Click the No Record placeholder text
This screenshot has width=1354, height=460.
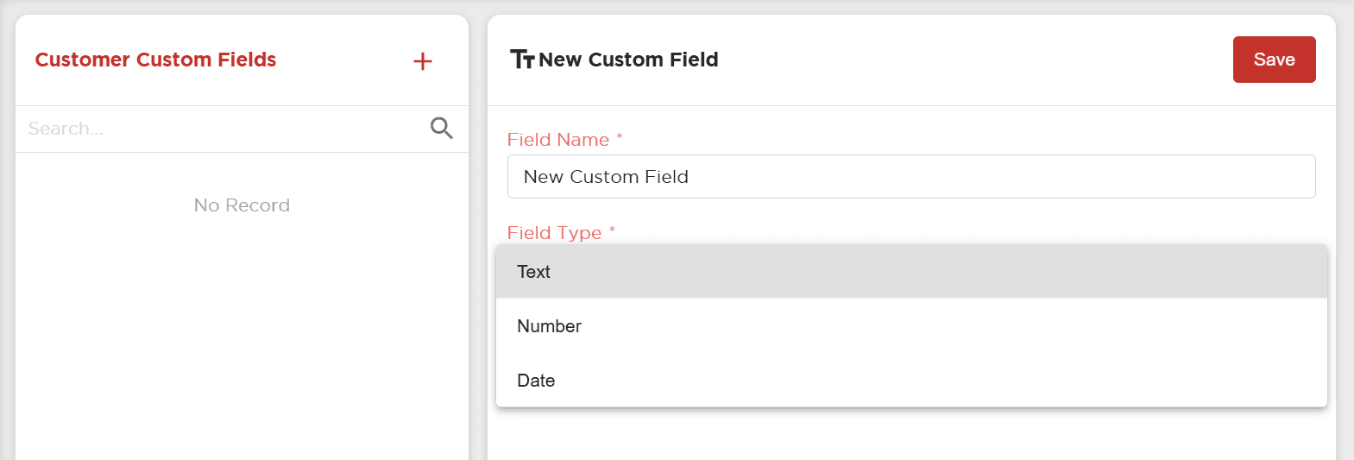[242, 205]
